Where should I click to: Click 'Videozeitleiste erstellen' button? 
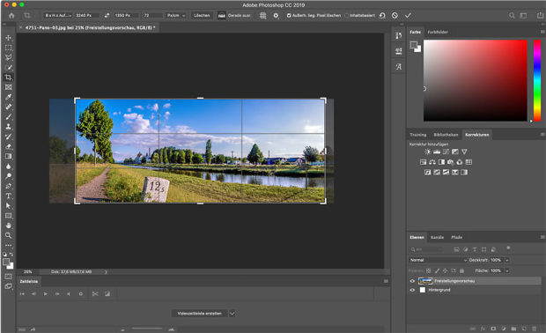200,314
